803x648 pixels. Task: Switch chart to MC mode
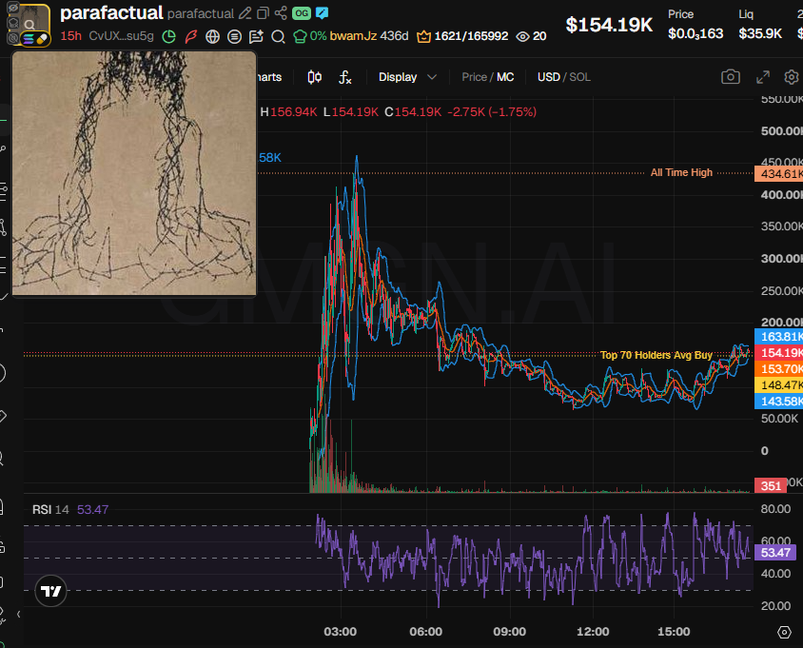point(505,77)
